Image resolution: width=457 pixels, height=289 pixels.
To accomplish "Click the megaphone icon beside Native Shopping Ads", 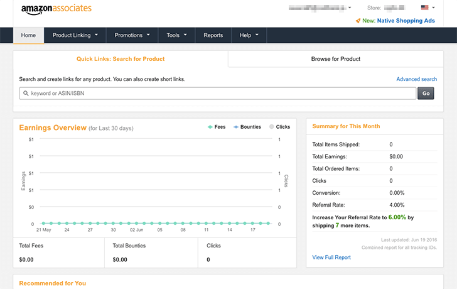I will 358,21.
